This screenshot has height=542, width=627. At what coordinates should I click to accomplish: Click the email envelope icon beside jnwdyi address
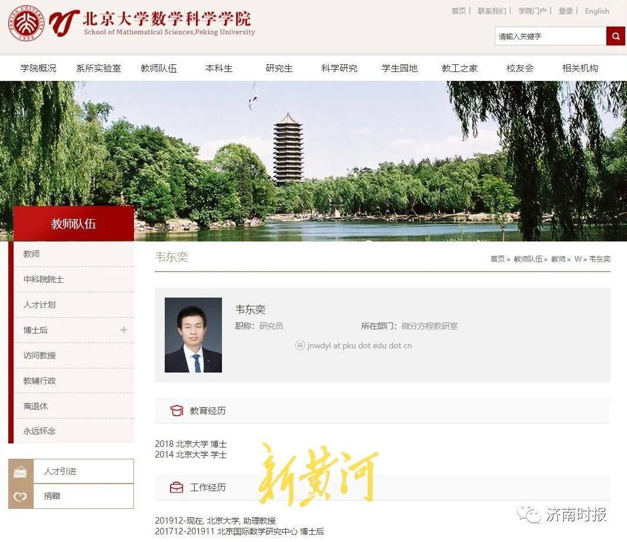point(300,345)
